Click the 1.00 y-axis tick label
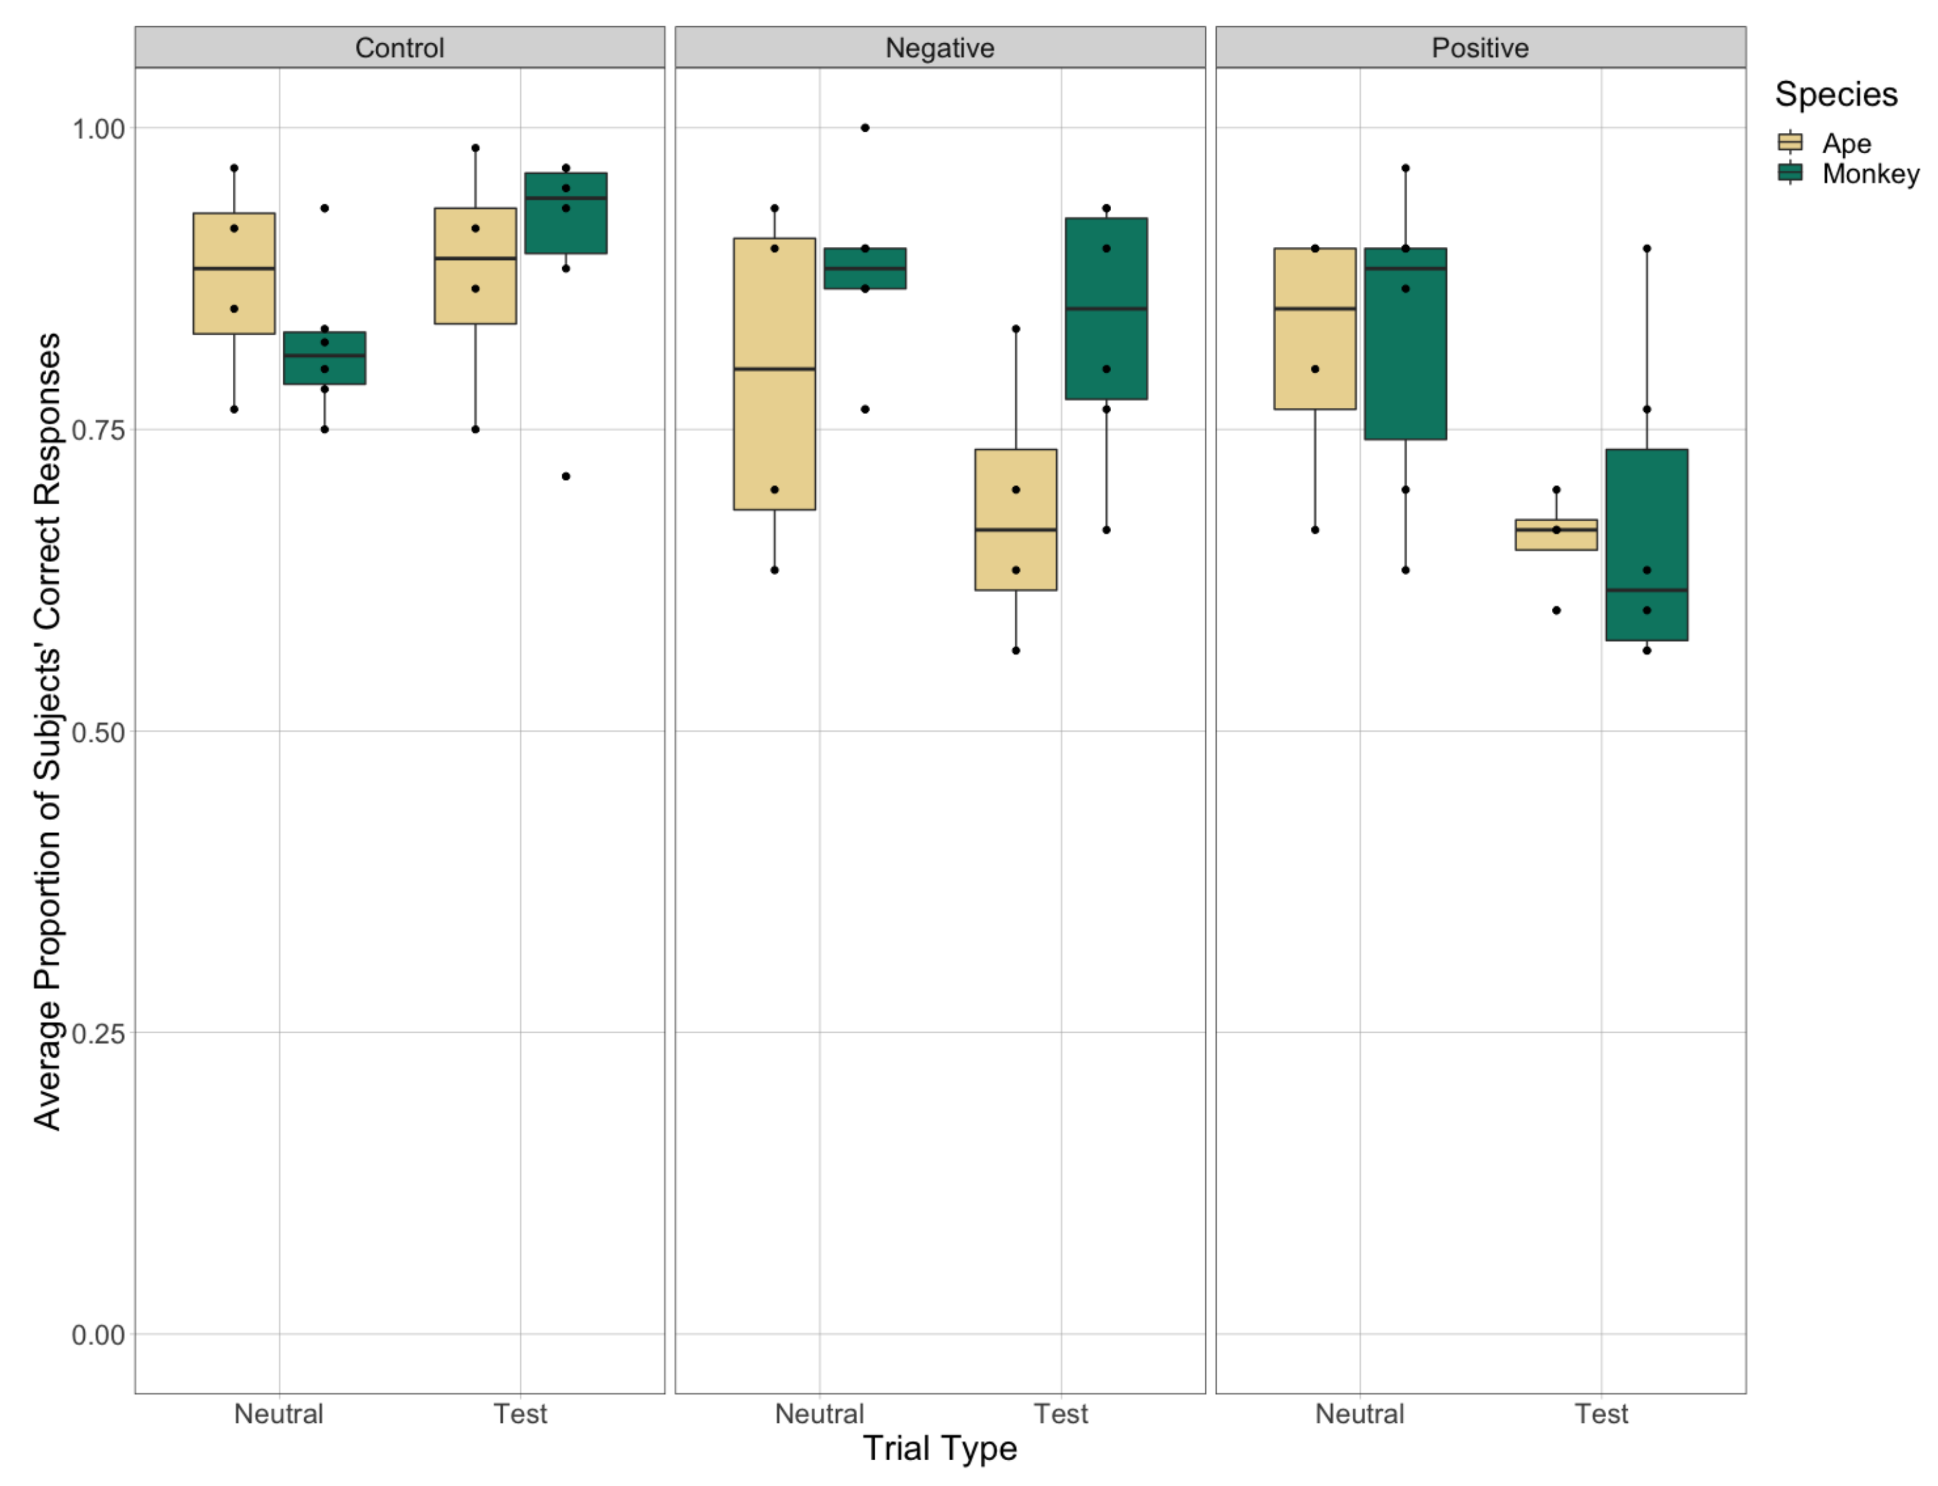Image resolution: width=1938 pixels, height=1486 pixels. [98, 129]
